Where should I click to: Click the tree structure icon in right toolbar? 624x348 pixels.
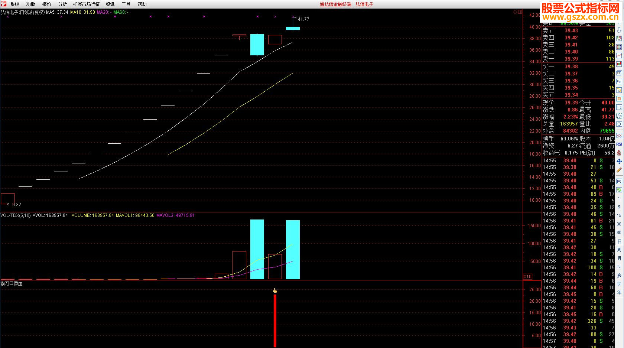click(619, 90)
